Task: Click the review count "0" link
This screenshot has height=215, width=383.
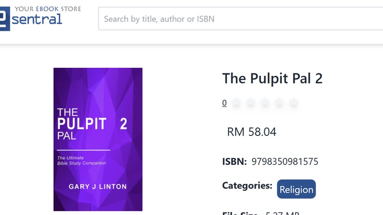Action: coord(224,103)
